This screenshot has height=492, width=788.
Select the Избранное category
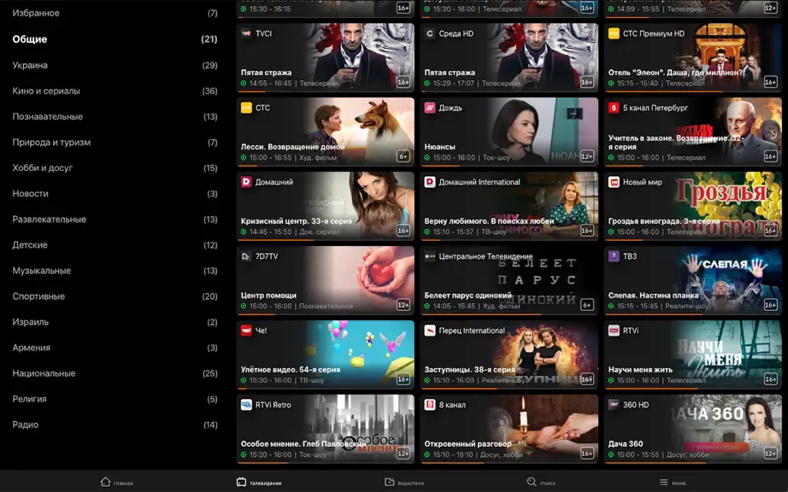pyautogui.click(x=115, y=13)
